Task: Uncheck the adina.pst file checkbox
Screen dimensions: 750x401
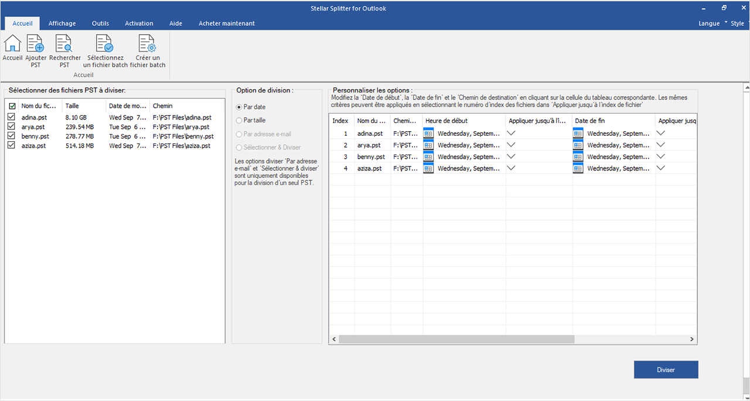Action: [x=11, y=118]
